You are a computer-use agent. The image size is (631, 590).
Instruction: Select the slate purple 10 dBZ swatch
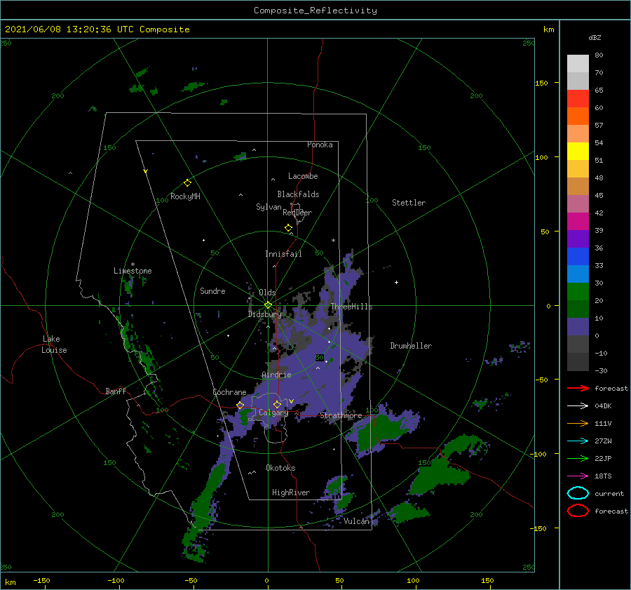pyautogui.click(x=578, y=327)
